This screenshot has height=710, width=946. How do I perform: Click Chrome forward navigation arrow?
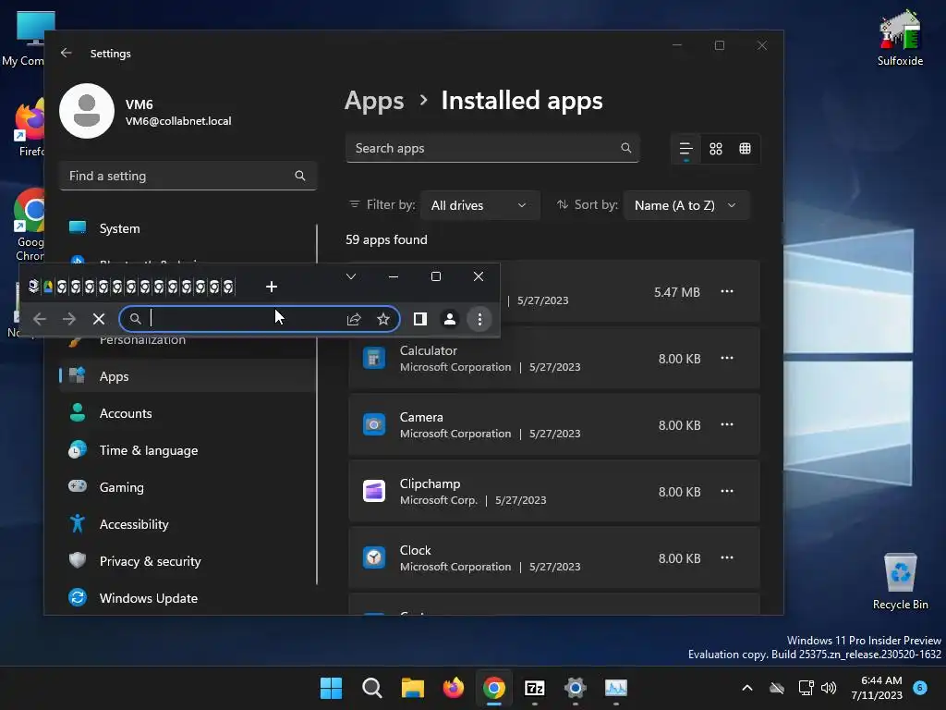pos(69,319)
